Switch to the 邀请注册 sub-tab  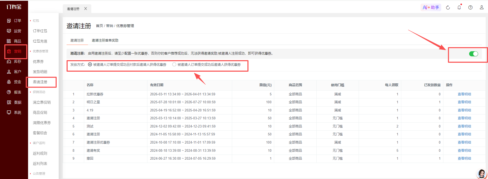click(x=77, y=40)
